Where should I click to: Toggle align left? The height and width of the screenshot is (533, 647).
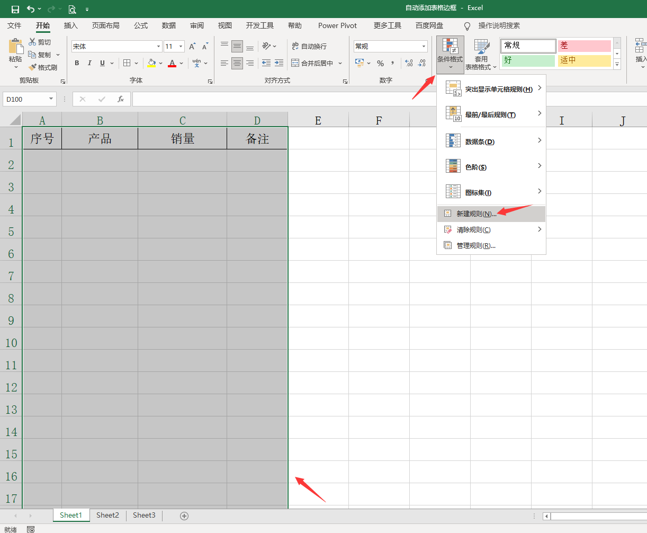click(224, 63)
